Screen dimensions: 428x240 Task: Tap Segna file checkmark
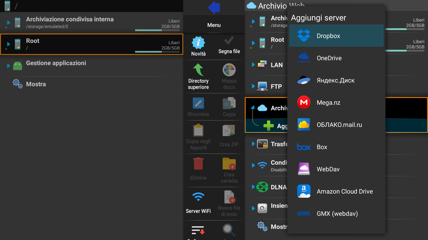pos(229,45)
